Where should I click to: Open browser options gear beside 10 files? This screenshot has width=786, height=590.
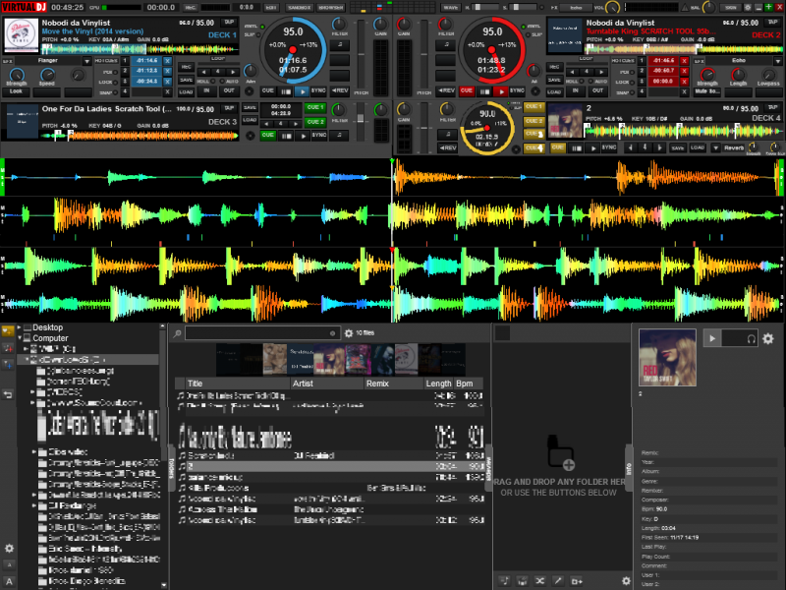pos(349,333)
